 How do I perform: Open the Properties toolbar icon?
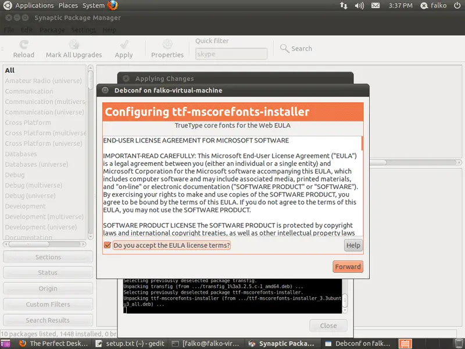[167, 45]
